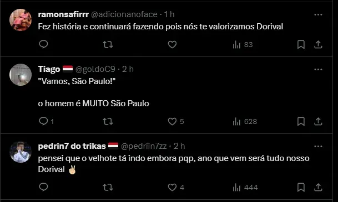Open the @goldoC9 profile handle
The height and width of the screenshot is (202, 338).
95,69
